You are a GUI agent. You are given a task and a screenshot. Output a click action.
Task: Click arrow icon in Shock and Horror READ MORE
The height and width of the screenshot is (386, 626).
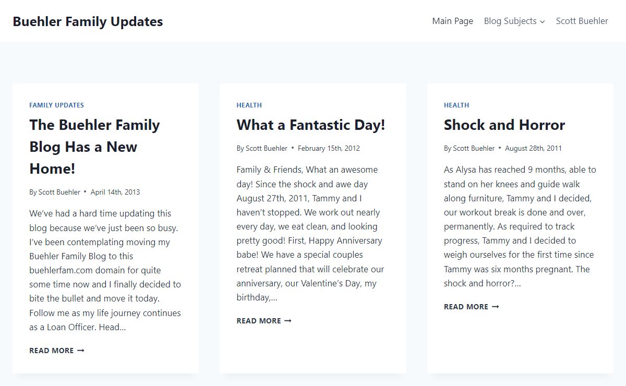point(495,307)
